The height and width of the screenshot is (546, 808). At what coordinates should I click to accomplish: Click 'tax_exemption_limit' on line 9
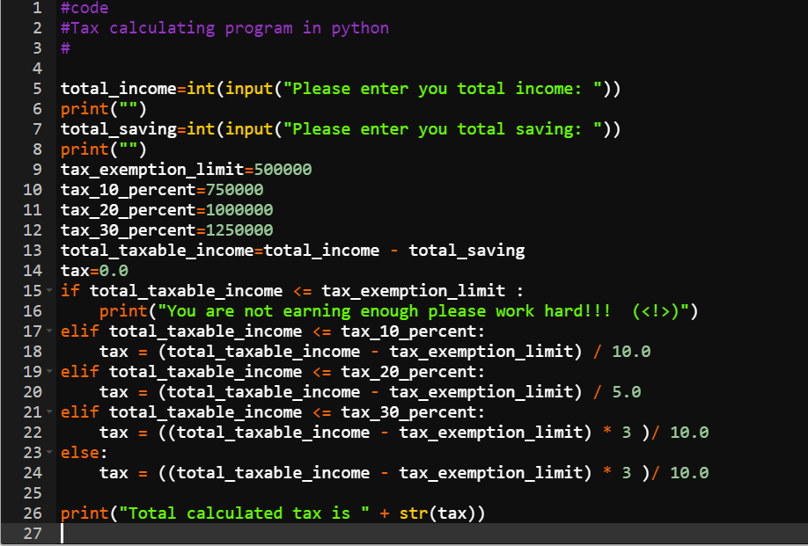point(152,170)
